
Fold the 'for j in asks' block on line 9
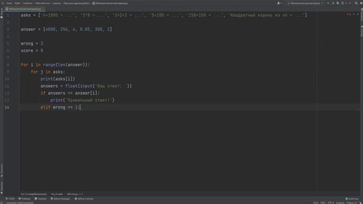click(19, 72)
